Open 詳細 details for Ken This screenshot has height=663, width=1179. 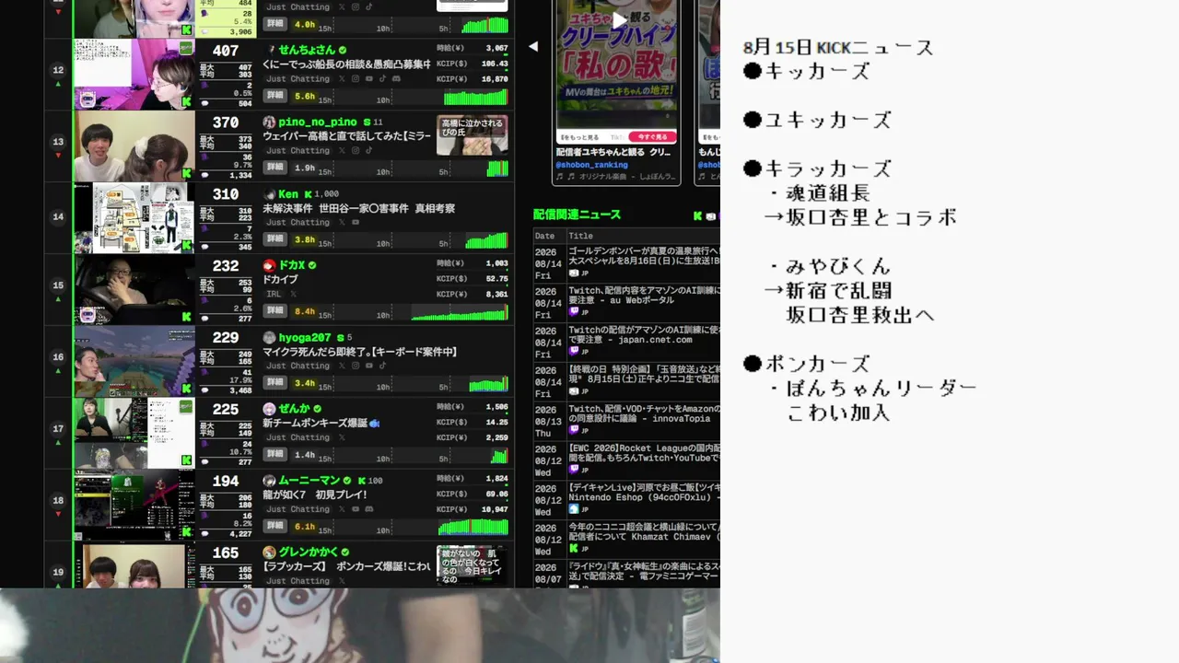[275, 239]
